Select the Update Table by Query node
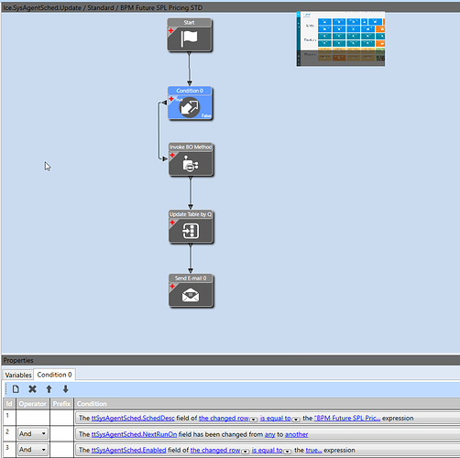This screenshot has width=460, height=458. click(x=191, y=226)
